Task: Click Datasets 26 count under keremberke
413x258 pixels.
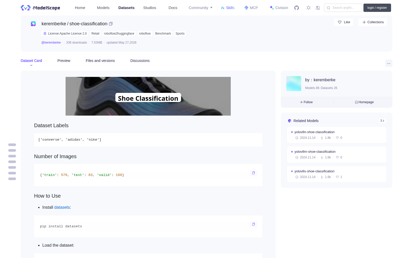Action: 329,88
